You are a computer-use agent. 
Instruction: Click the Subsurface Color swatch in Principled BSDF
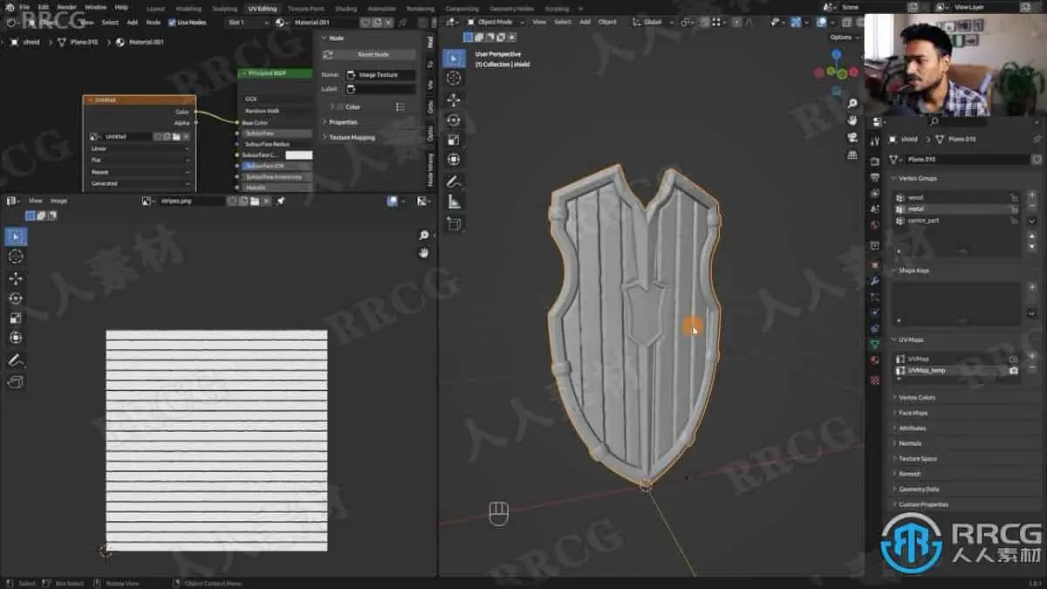click(301, 154)
